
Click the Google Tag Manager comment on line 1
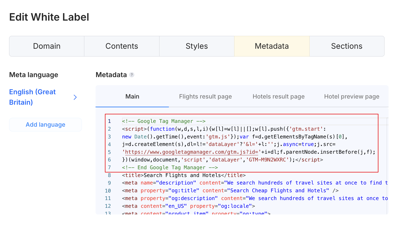(164, 121)
